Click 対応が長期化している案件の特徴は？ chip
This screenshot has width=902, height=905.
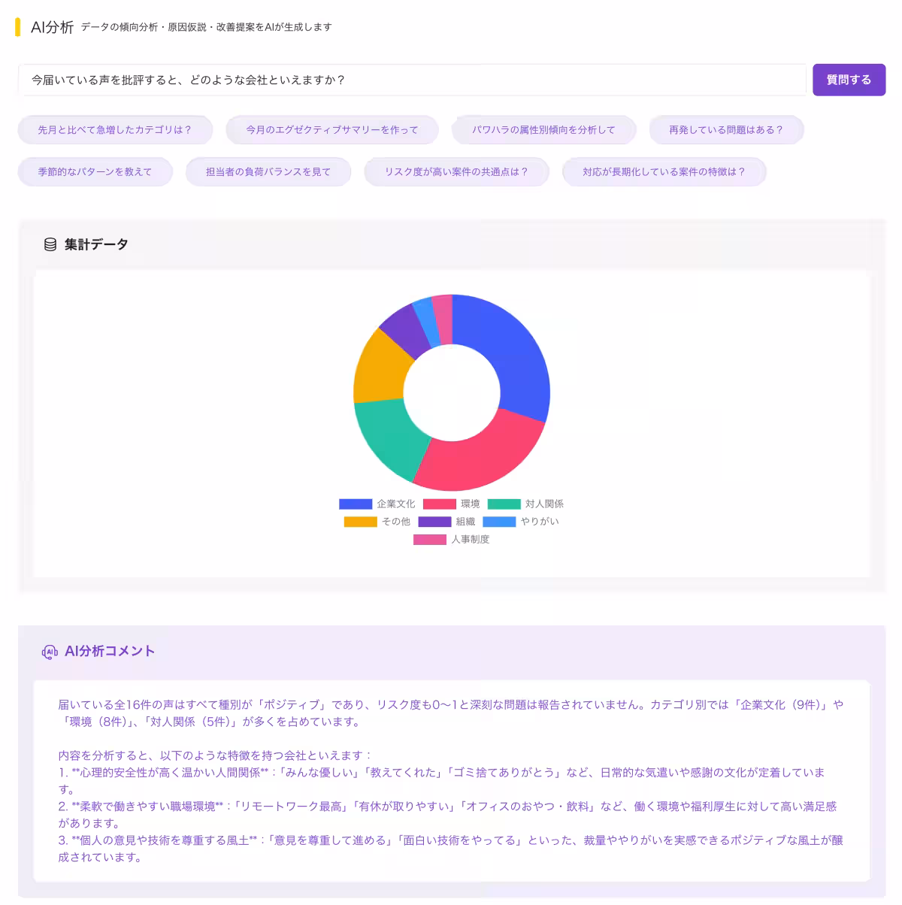point(664,172)
